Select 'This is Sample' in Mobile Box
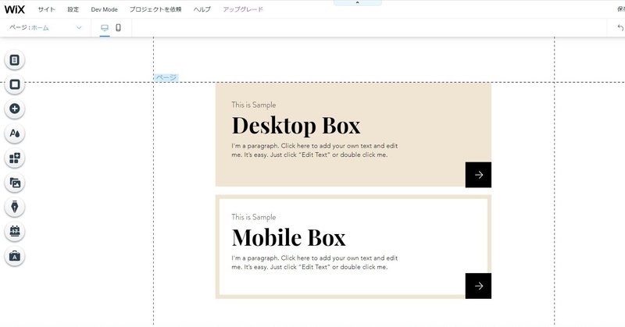The width and height of the screenshot is (625, 327). click(253, 217)
